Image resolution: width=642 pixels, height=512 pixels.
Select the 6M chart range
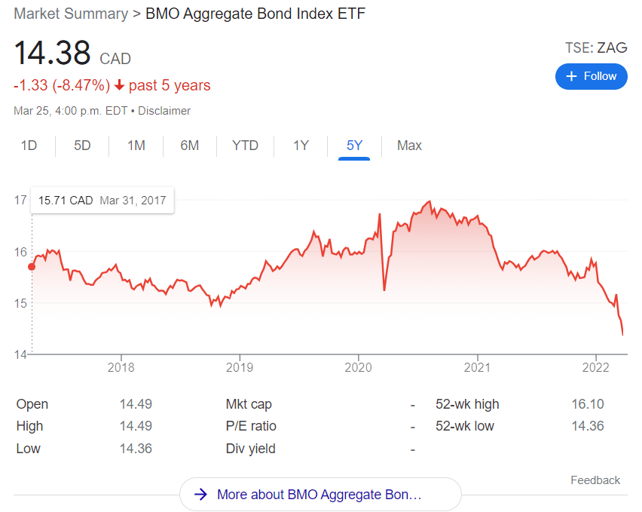190,146
